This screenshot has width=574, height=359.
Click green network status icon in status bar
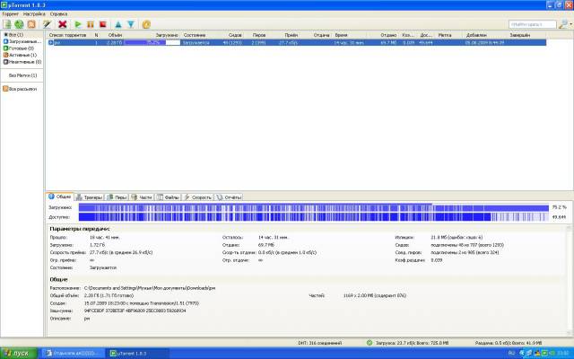[x=370, y=343]
